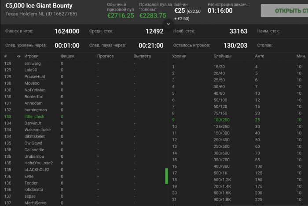
Task: Click average stack value 12492
Action: coord(154,31)
